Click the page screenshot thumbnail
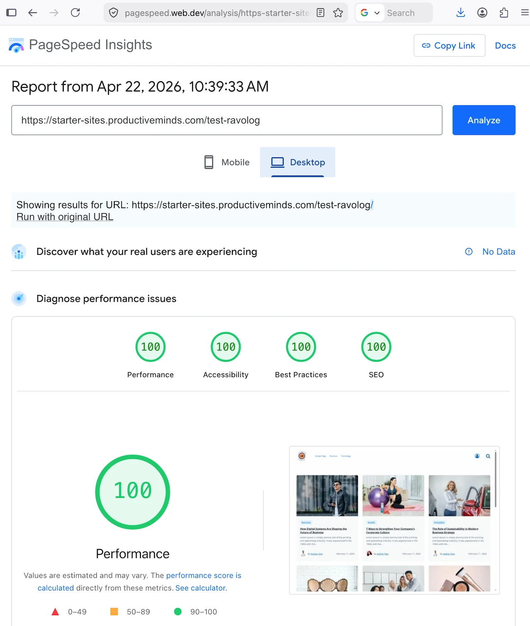Image resolution: width=530 pixels, height=626 pixels. point(395,520)
